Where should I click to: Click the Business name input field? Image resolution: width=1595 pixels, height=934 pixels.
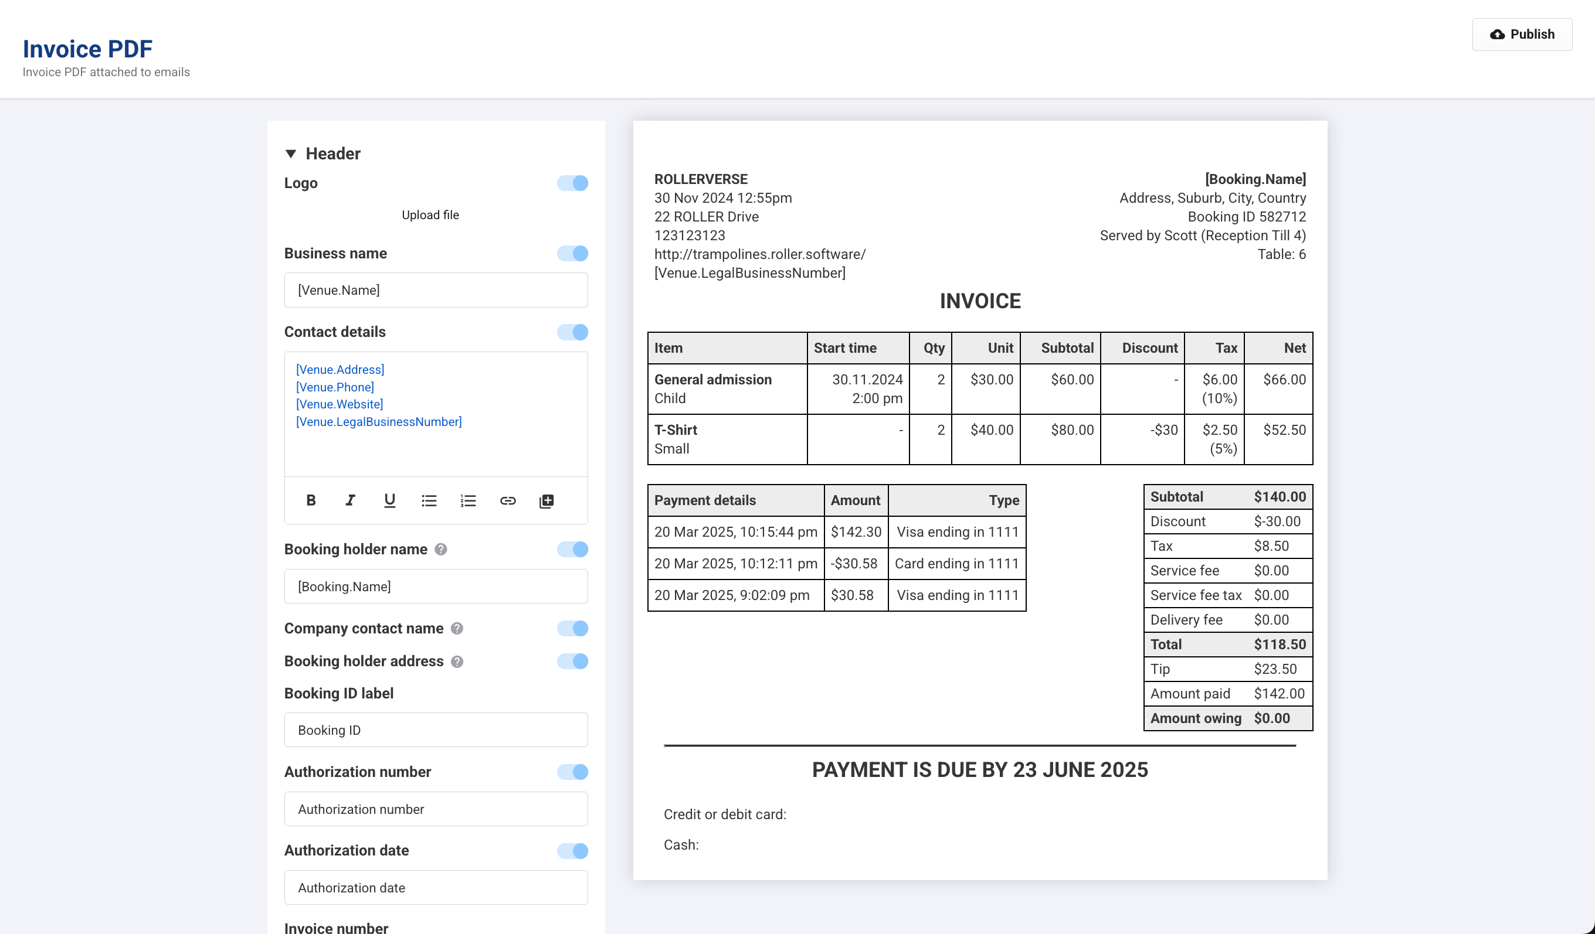tap(436, 290)
